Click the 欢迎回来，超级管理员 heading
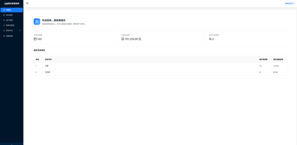The width and height of the screenshot is (297, 145). pyautogui.click(x=54, y=20)
